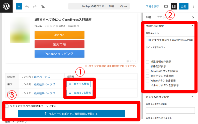Screen dimensions: 198x124
Task: Click the red 楽天市場 button
Action: [x=59, y=44]
